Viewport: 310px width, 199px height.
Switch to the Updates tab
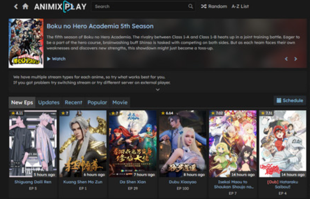tap(49, 102)
